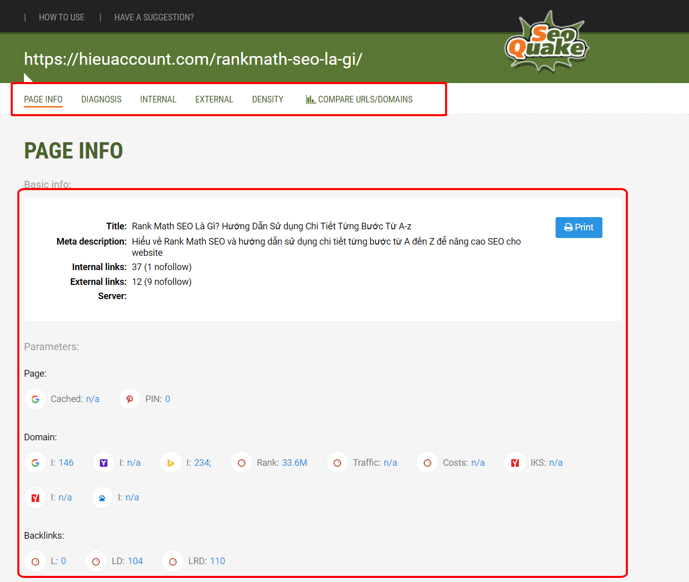Click the Bing index icon
The height and width of the screenshot is (582, 689).
171,463
